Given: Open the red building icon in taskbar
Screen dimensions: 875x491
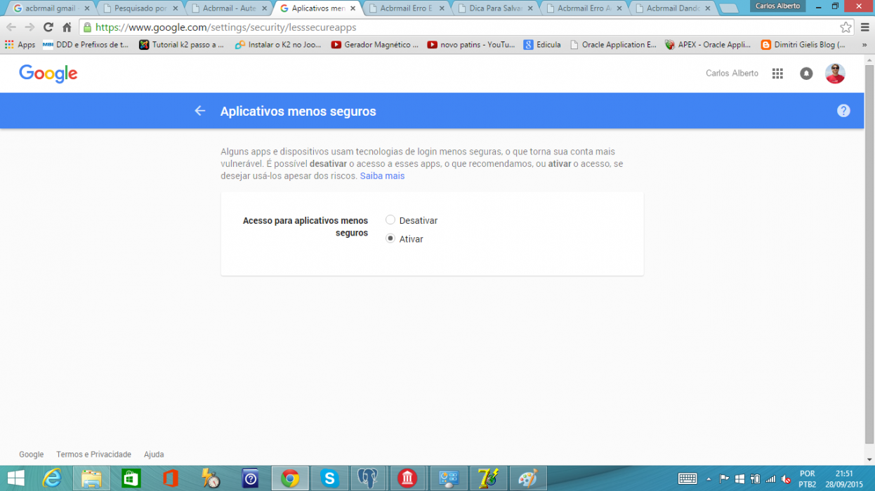Looking at the screenshot, I should 407,478.
